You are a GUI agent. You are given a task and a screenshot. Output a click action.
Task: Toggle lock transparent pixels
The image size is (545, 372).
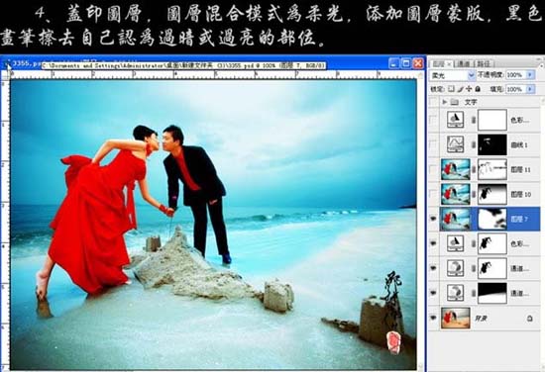tap(451, 89)
